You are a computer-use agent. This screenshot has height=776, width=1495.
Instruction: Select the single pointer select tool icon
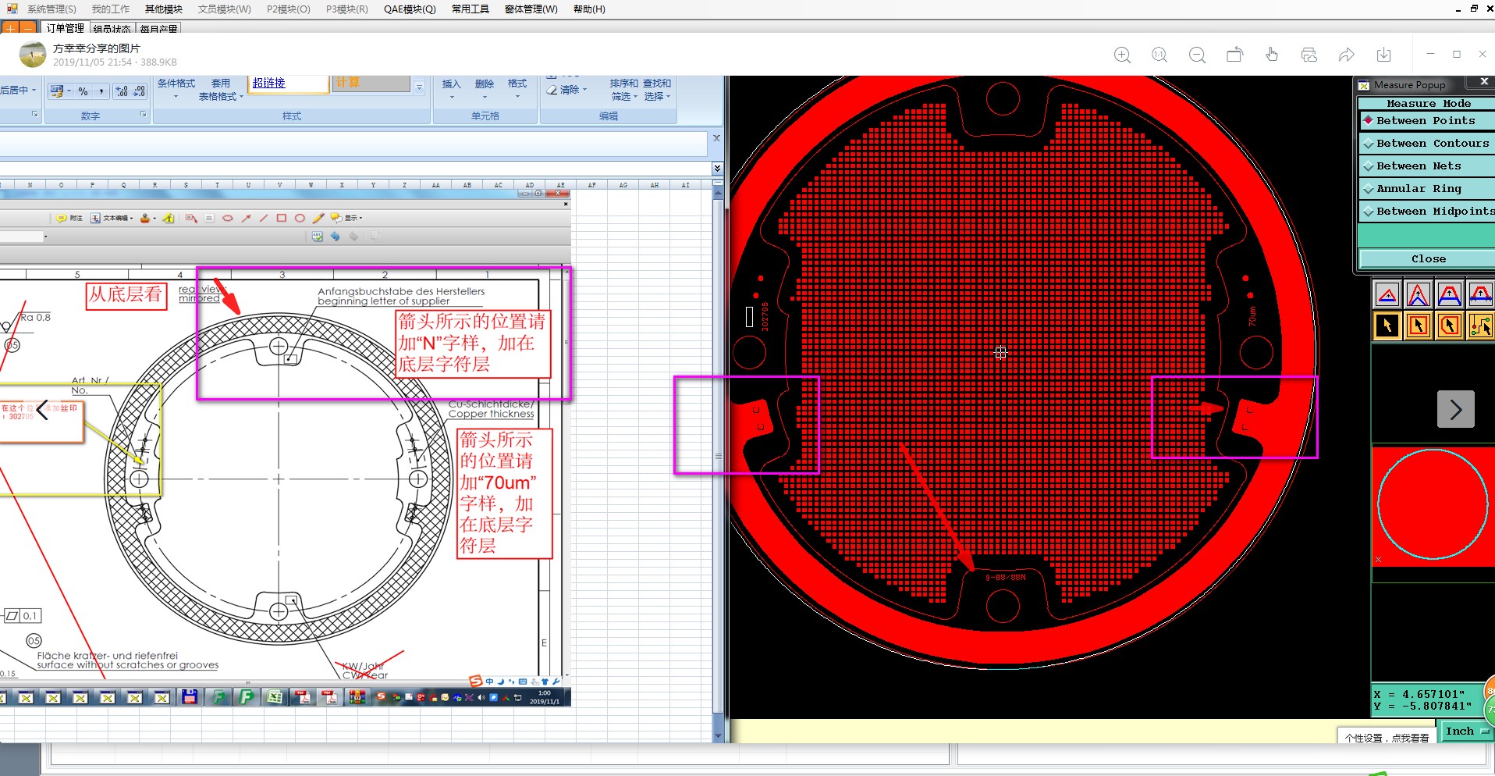[1387, 326]
